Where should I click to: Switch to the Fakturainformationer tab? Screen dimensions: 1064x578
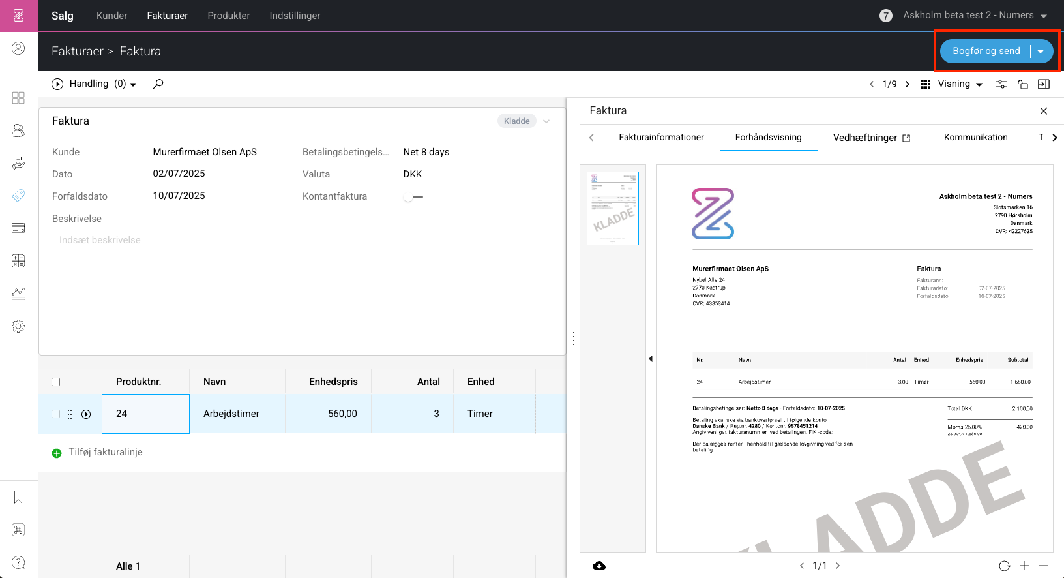pos(661,137)
